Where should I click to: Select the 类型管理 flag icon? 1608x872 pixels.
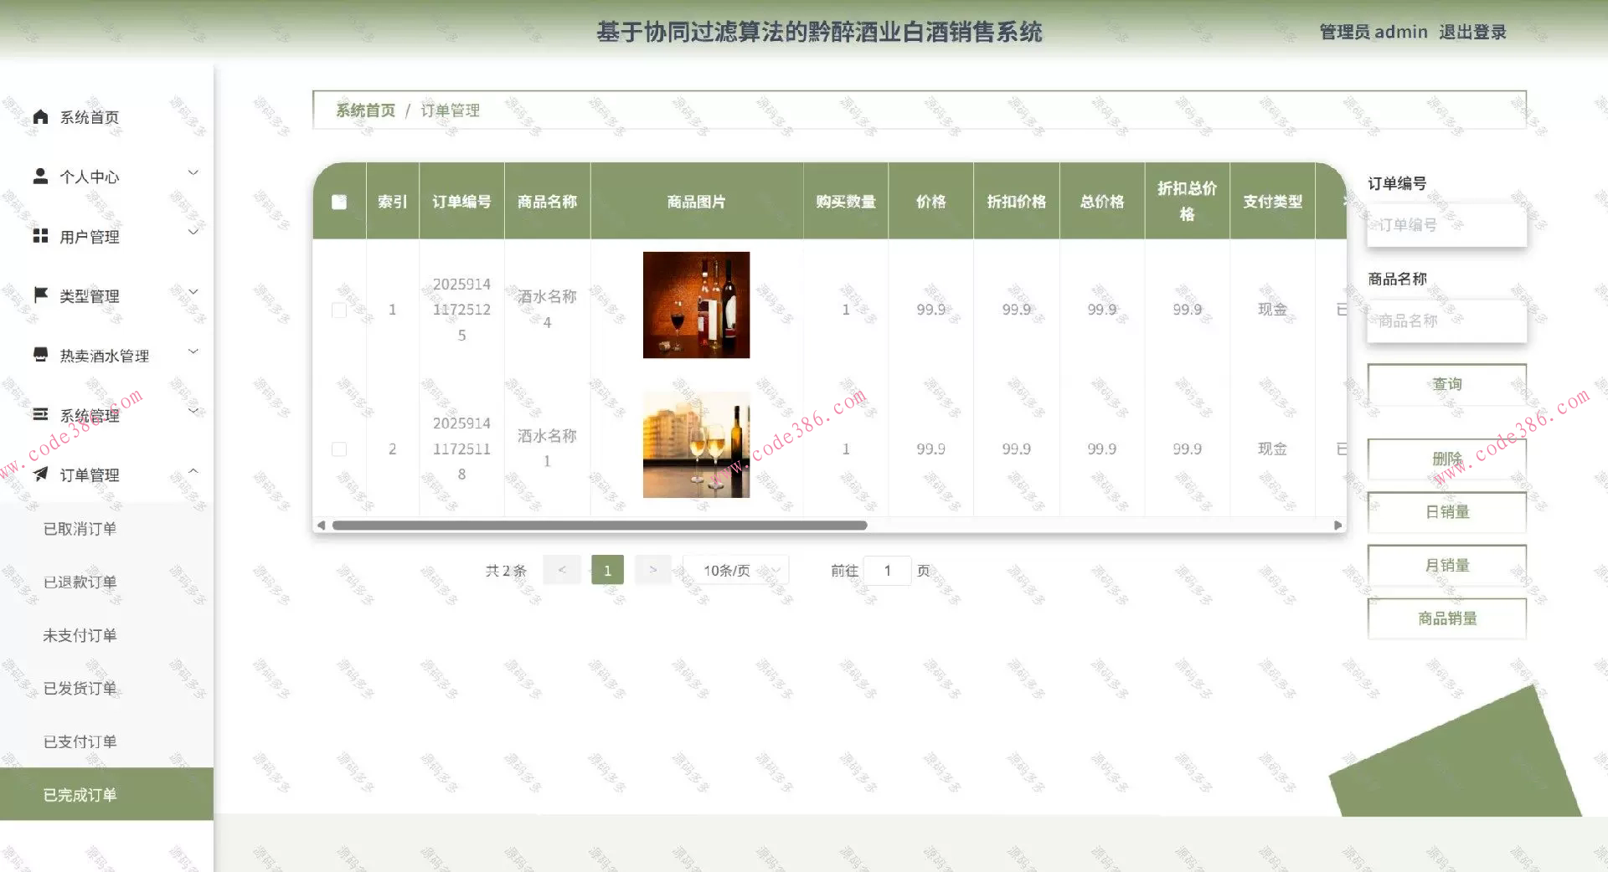(x=39, y=295)
